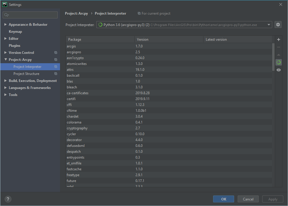The image size is (288, 206).
Task: Click the copy icon beside Project Interpreter
Action: 56,67
